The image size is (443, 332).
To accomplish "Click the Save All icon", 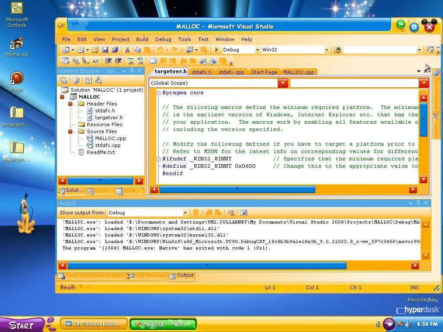I will [115, 50].
